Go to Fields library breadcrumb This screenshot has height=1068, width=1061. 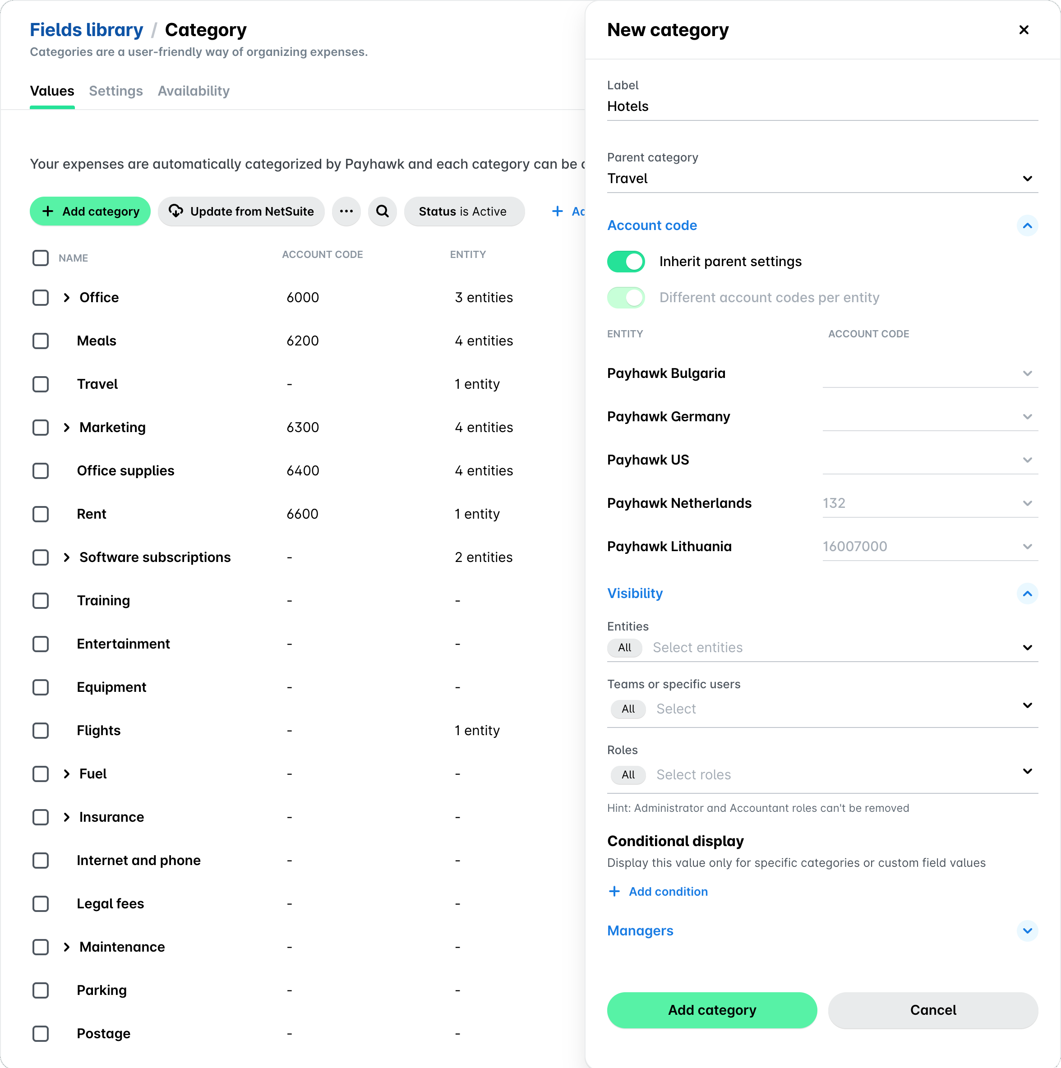point(86,30)
